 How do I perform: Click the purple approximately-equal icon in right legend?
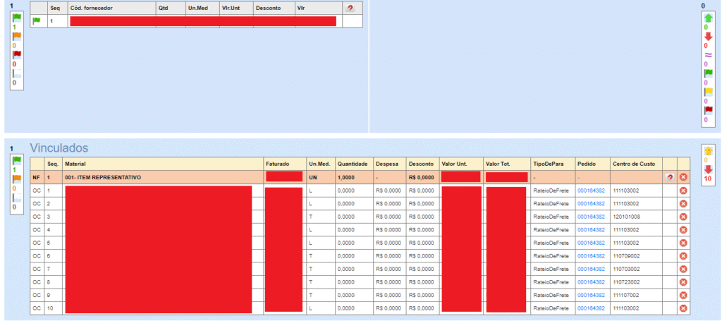coord(708,55)
